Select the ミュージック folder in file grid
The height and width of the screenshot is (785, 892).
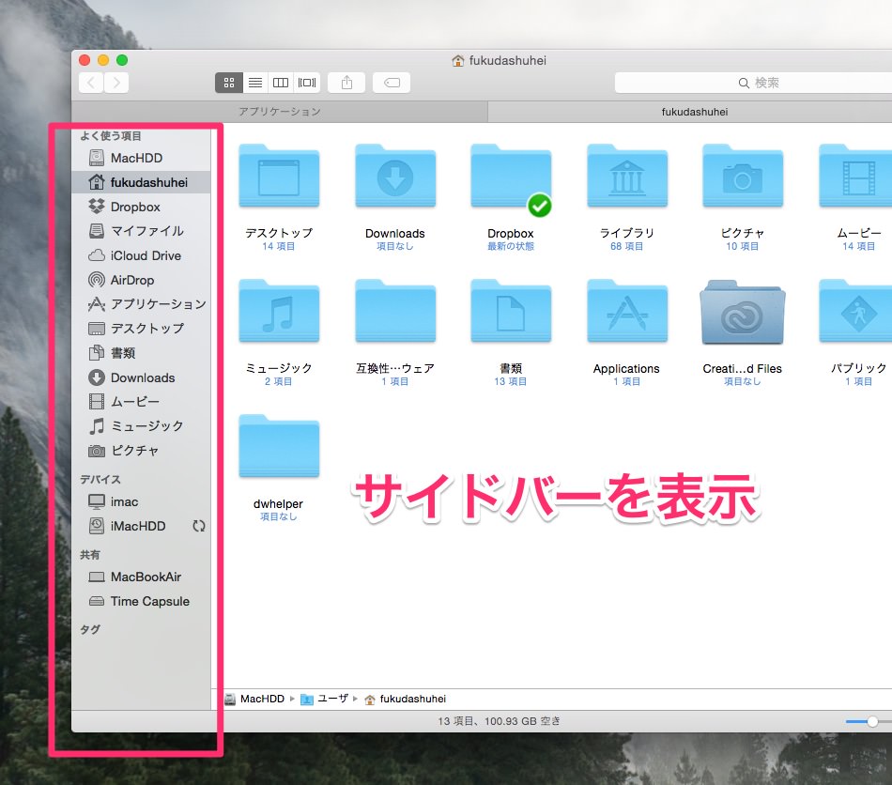point(279,311)
